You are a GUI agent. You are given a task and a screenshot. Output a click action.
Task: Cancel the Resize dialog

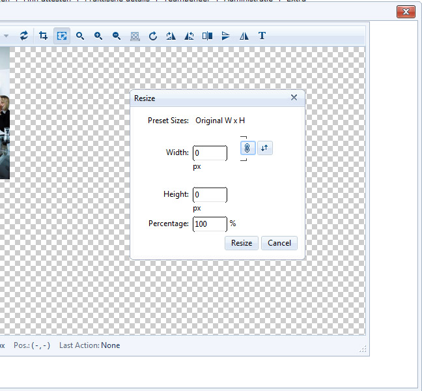click(x=279, y=243)
